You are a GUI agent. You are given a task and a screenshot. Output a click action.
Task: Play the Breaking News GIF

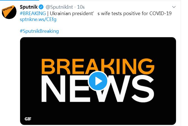(98, 81)
